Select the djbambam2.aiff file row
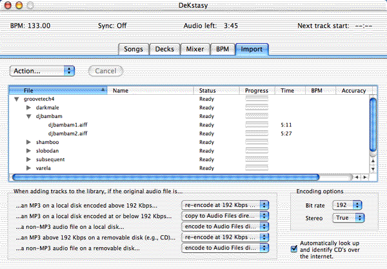 [189, 134]
